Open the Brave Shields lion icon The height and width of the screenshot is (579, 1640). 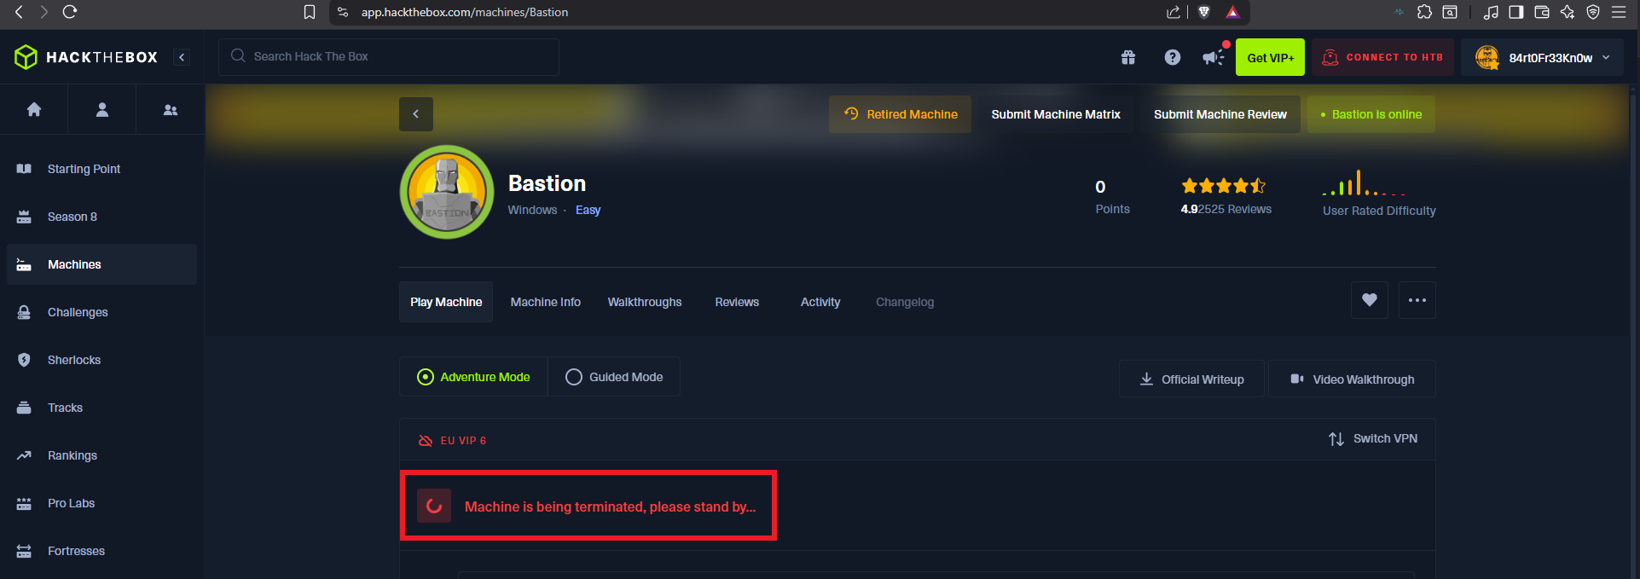[1204, 12]
